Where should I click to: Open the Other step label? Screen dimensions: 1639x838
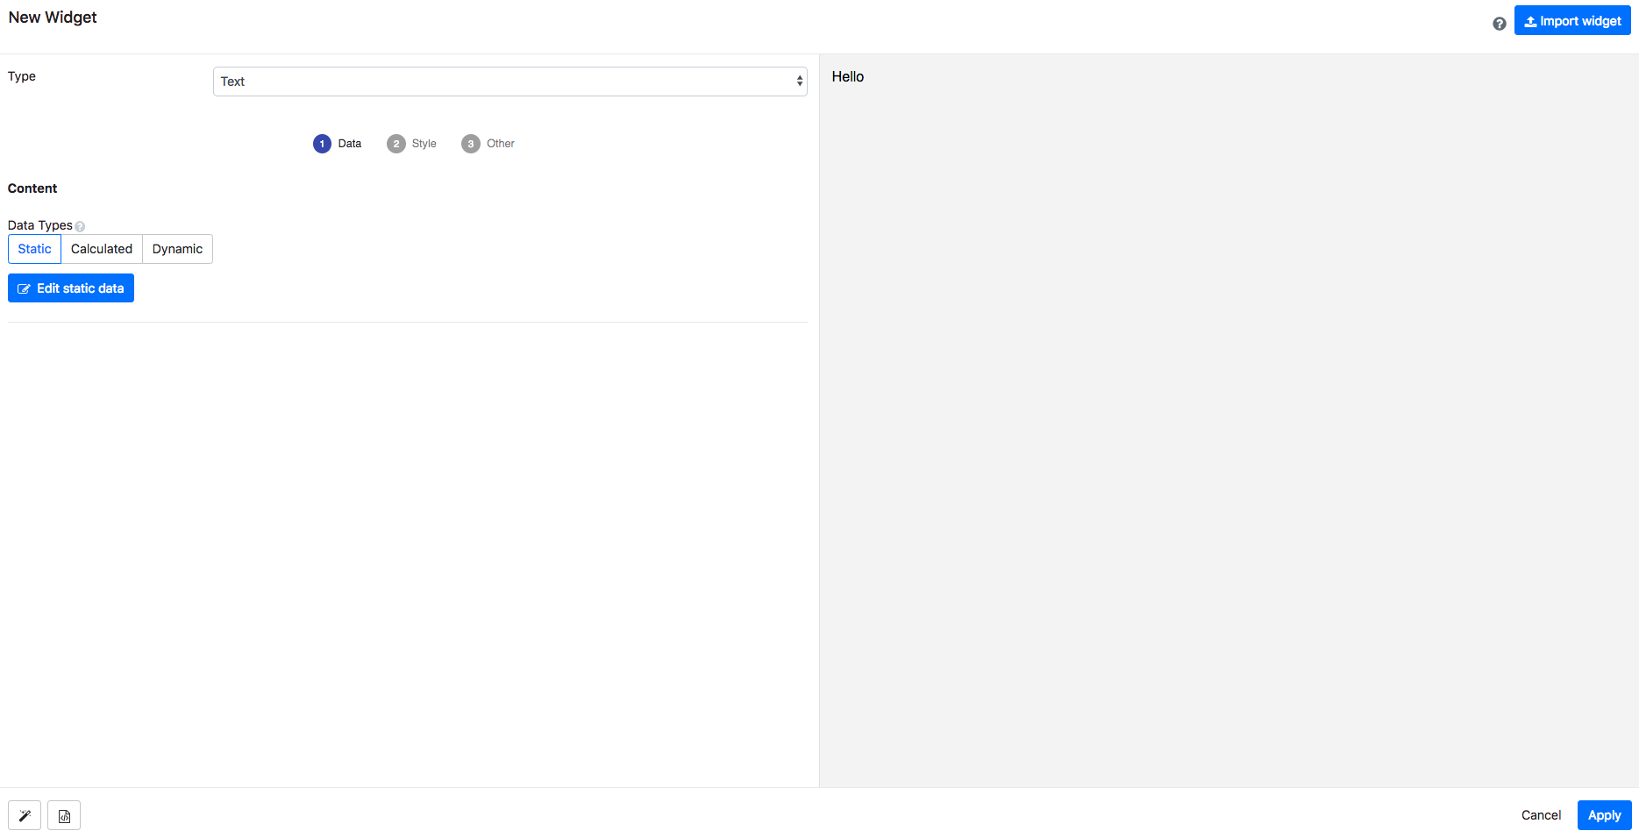pyautogui.click(x=500, y=144)
